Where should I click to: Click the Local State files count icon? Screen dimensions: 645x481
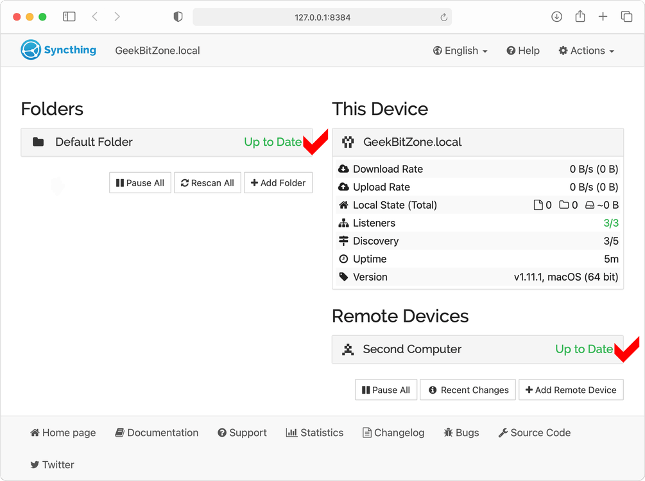point(538,205)
